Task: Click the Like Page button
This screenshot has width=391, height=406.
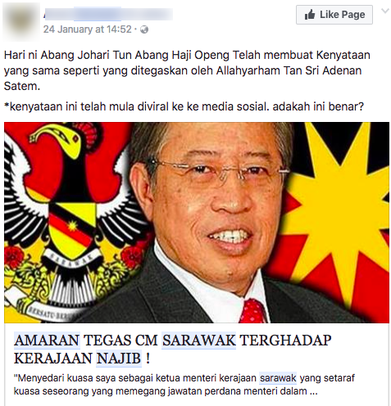Action: click(x=334, y=15)
